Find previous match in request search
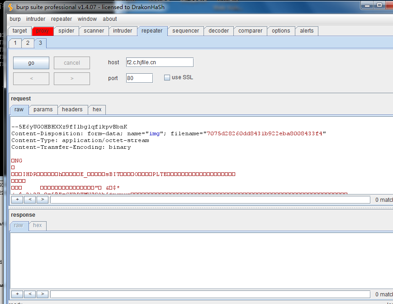393x304 pixels. click(30, 199)
